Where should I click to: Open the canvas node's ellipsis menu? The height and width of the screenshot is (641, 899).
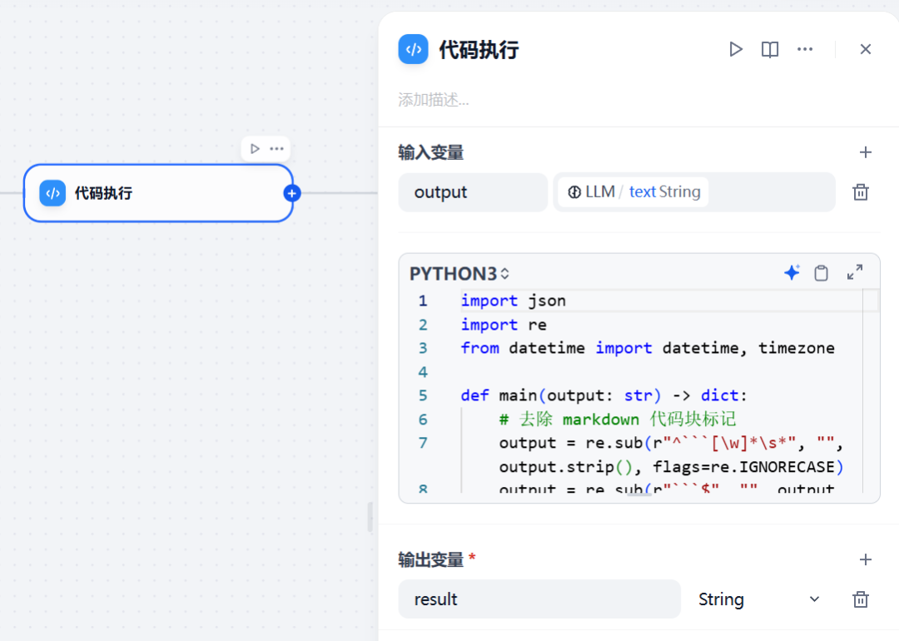pos(277,148)
